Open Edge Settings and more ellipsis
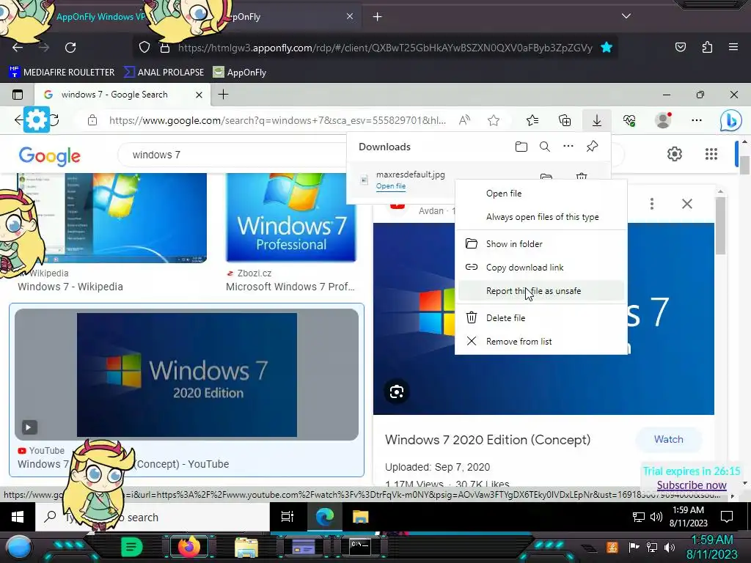Viewport: 751px width, 563px height. pos(697,120)
